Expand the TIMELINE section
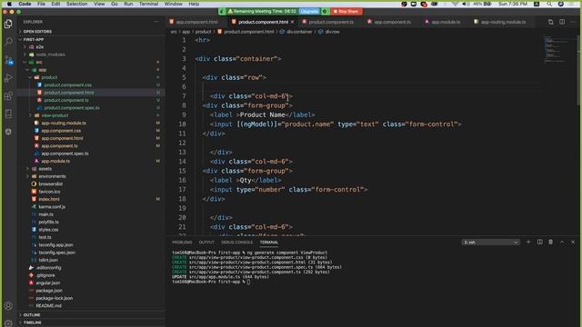 pos(91,322)
